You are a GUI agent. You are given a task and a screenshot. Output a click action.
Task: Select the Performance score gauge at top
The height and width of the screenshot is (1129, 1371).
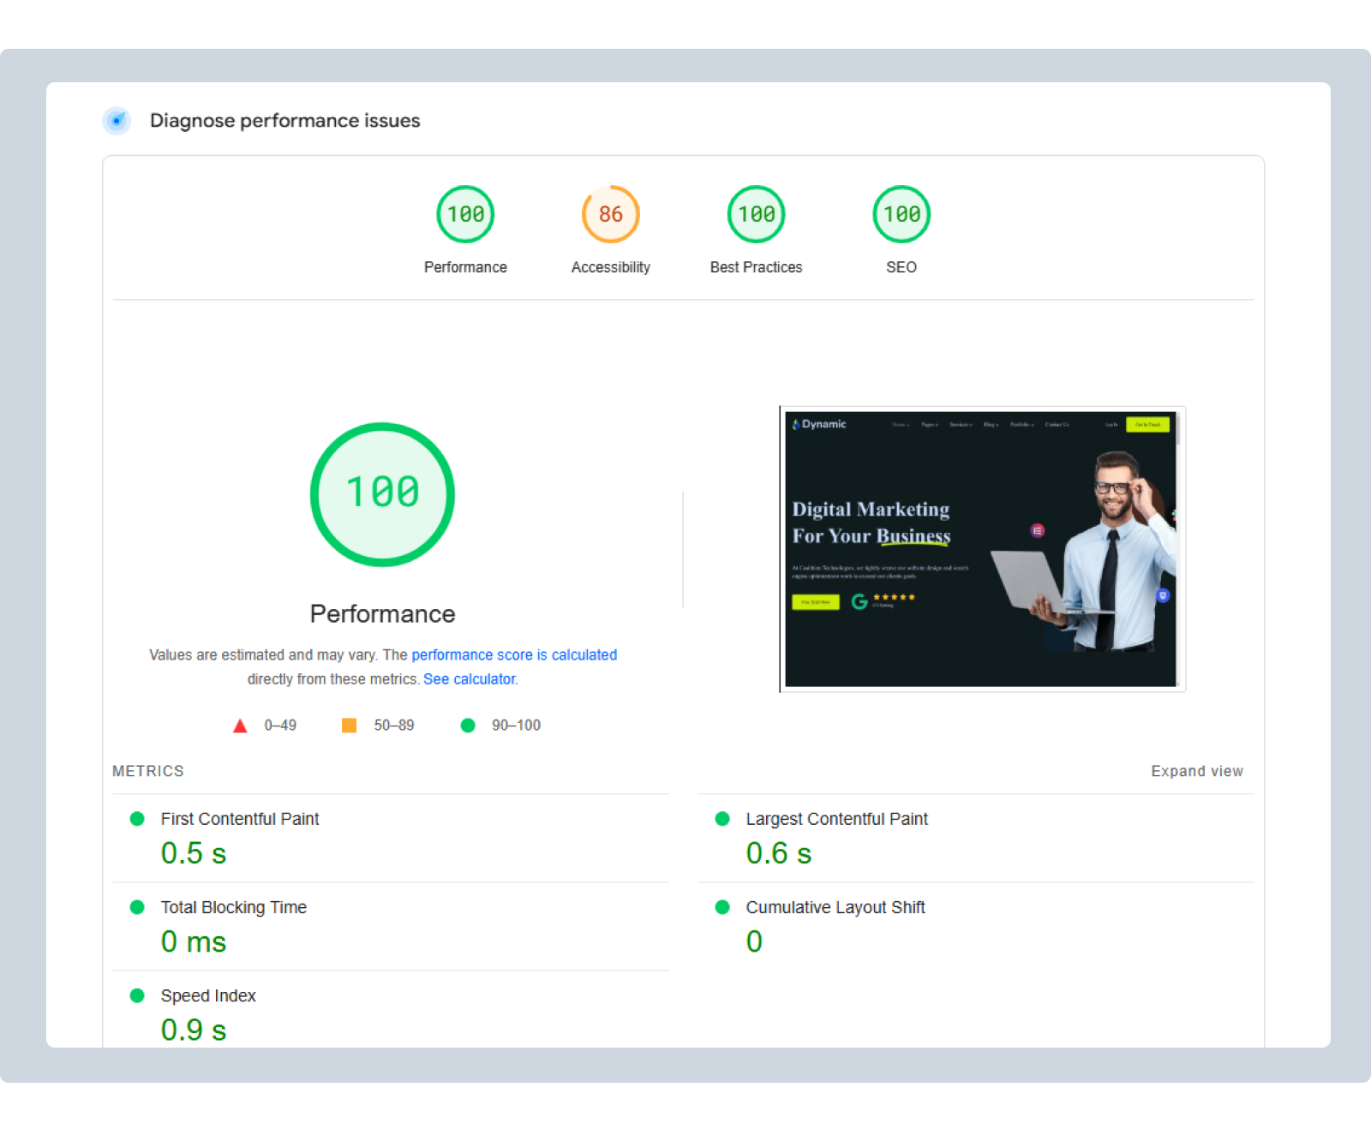(465, 214)
